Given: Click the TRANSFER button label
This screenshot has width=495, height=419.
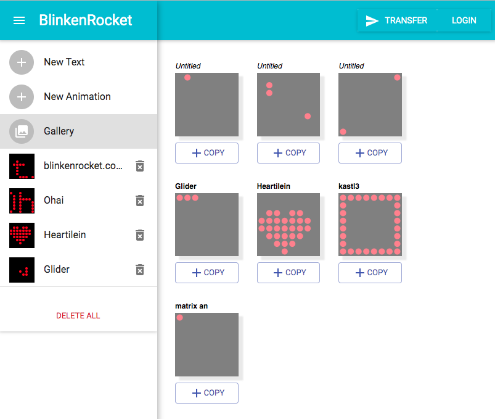Looking at the screenshot, I should [x=406, y=20].
